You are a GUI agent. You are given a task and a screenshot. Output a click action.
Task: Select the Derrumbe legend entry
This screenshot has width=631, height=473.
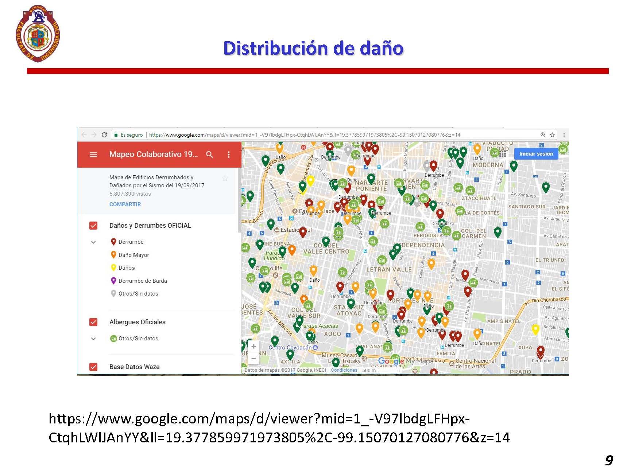pos(127,242)
